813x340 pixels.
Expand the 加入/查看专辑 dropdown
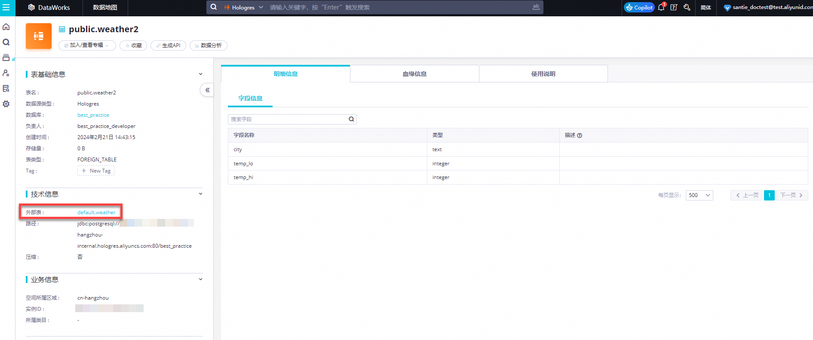[87, 46]
